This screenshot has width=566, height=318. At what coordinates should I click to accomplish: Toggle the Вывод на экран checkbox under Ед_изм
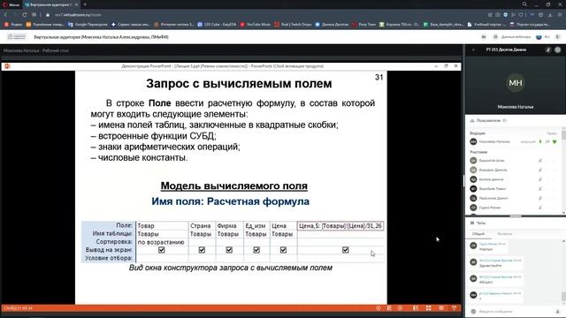click(x=256, y=250)
